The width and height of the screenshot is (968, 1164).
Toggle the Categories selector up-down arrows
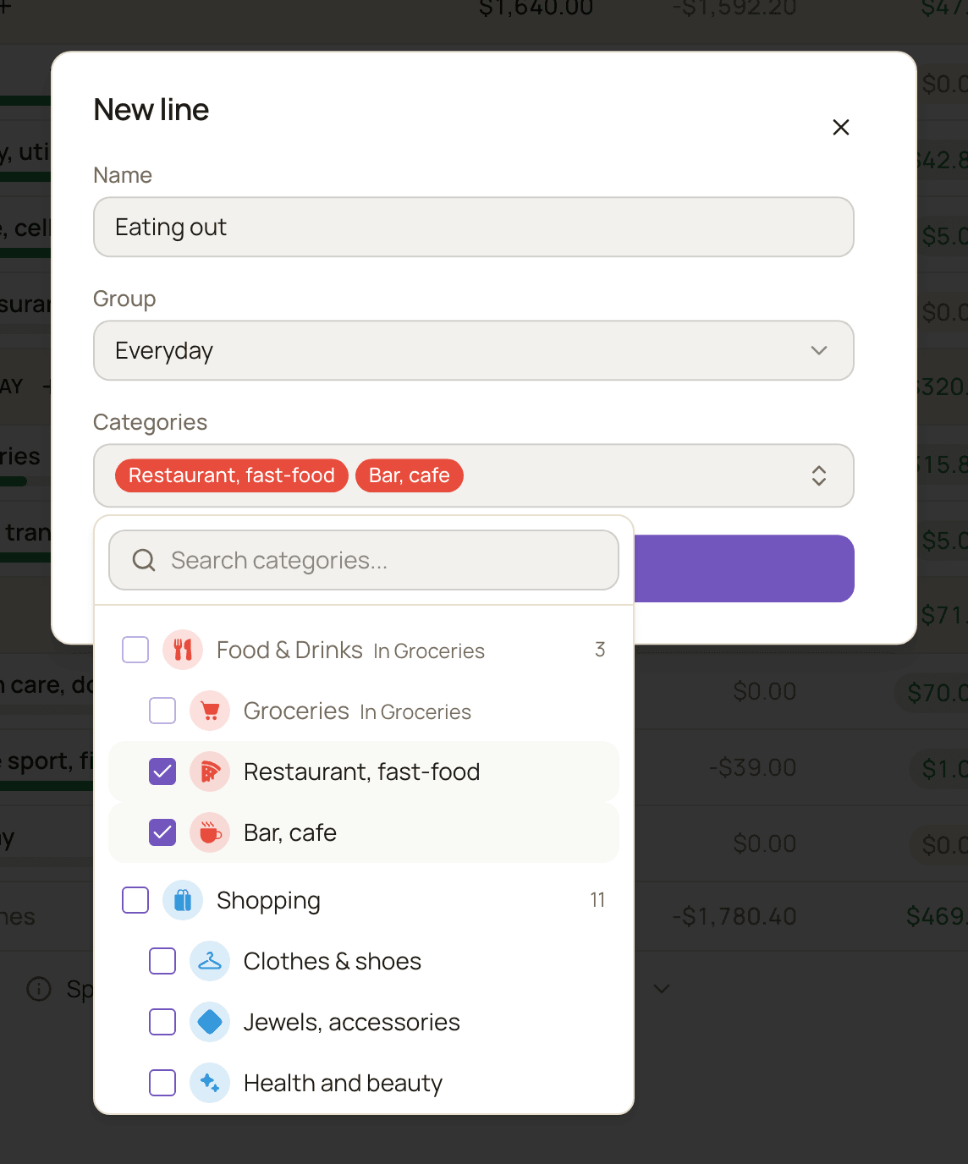pos(818,475)
